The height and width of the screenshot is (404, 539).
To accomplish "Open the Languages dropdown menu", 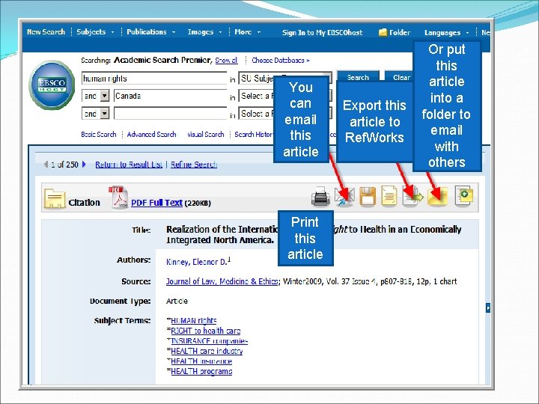I will coord(446,33).
